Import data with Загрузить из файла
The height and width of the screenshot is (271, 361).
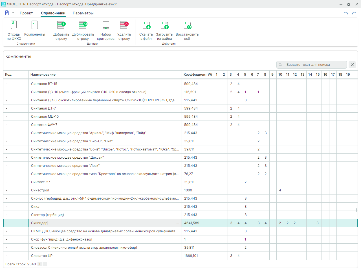pyautogui.click(x=164, y=30)
